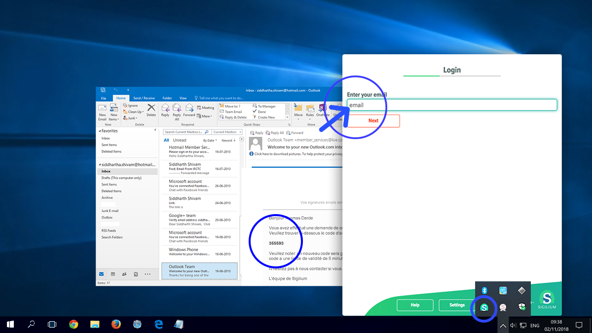The height and width of the screenshot is (333, 592).
Task: Open the Send / Receive tab
Action: pyautogui.click(x=144, y=98)
